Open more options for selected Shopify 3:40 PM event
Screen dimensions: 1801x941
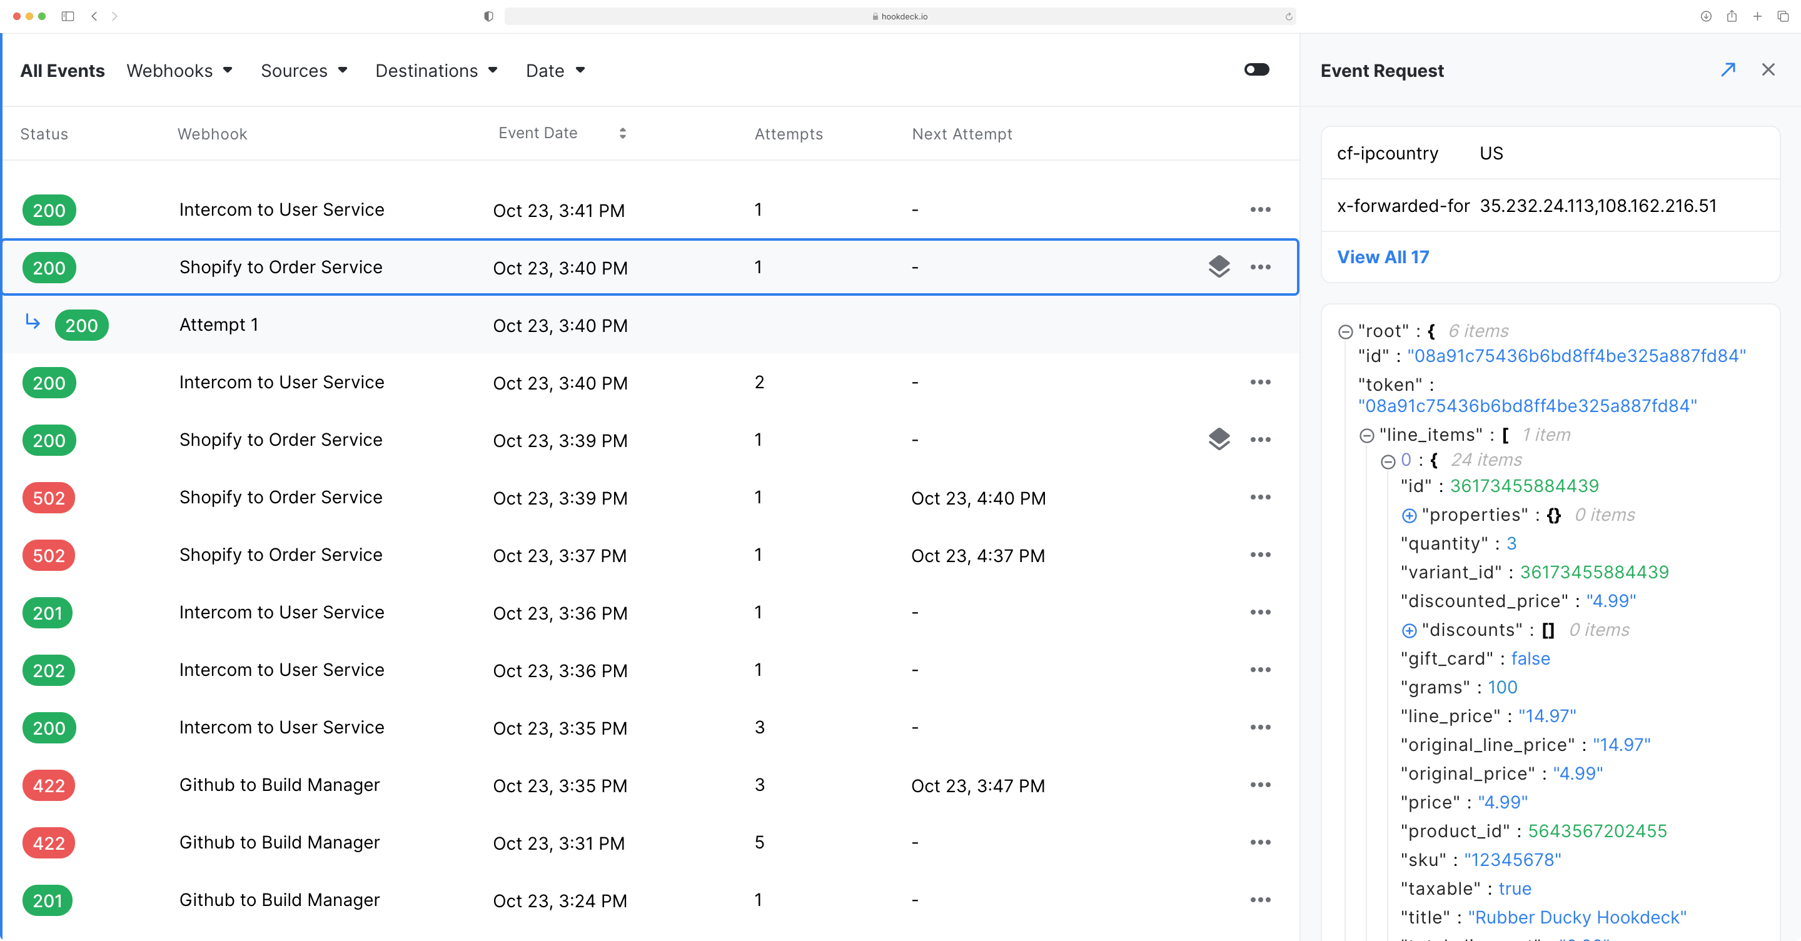point(1260,267)
